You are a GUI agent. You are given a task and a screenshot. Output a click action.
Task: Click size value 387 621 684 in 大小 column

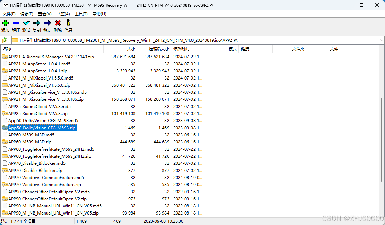pyautogui.click(x=124, y=57)
